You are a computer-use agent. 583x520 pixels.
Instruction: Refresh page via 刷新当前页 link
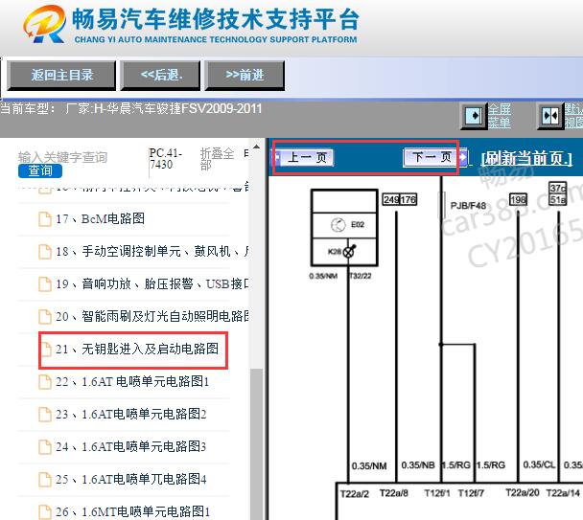[x=526, y=159]
